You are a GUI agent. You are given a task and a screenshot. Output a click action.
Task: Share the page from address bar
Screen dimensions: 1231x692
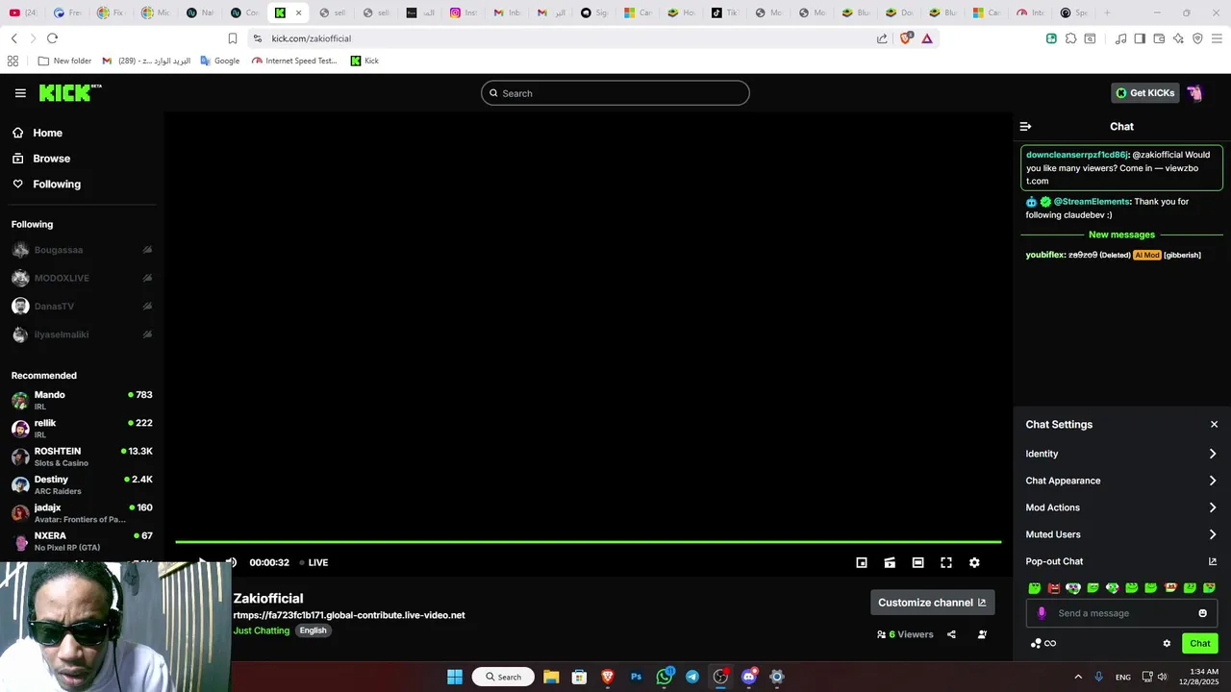[882, 38]
